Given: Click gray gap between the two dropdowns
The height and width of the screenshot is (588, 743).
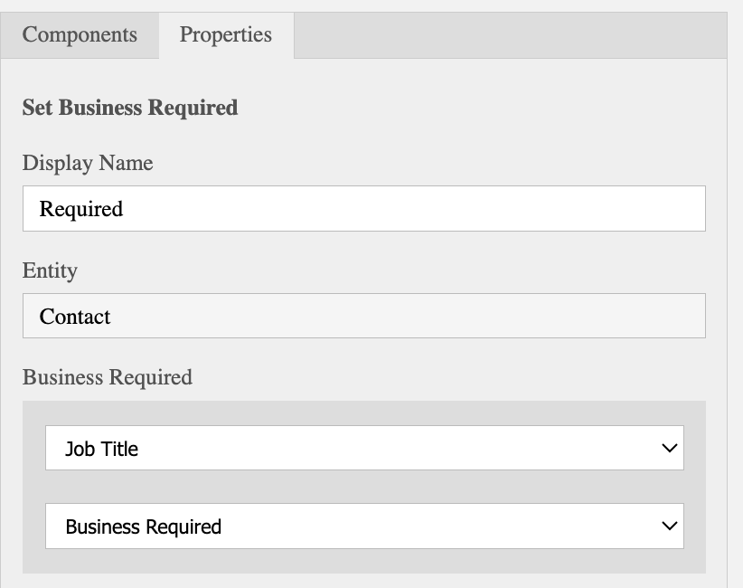Looking at the screenshot, I should coord(363,487).
